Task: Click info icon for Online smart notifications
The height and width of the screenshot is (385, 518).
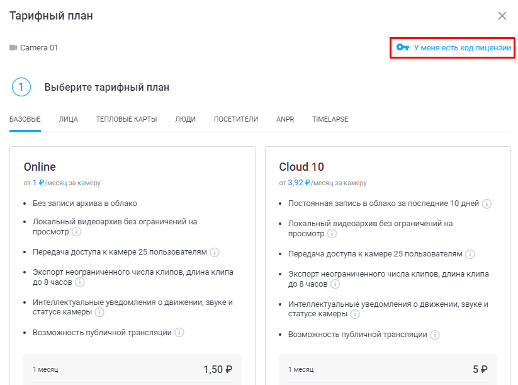Action: tap(99, 313)
